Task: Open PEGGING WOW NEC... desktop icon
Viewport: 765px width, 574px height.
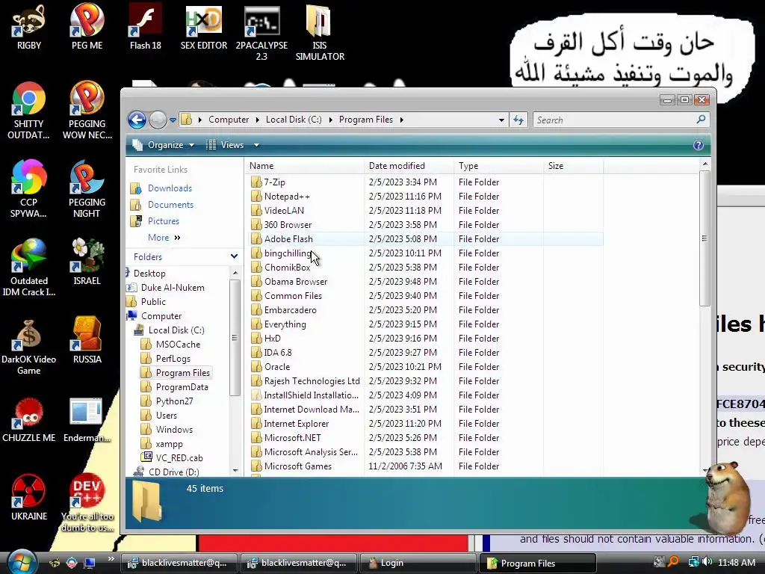Action: point(87,111)
